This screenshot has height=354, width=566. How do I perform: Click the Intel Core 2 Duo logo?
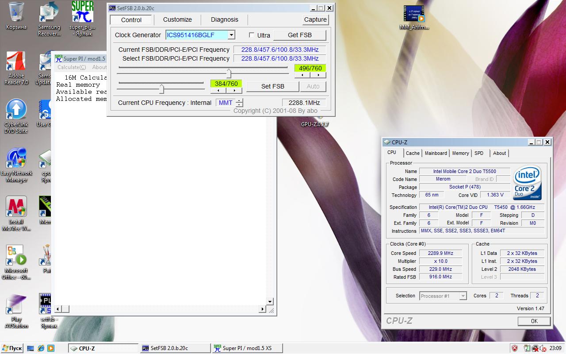(x=528, y=182)
